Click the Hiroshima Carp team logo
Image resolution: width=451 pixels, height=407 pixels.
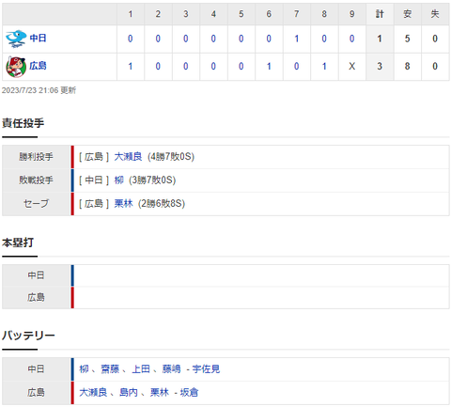point(16,67)
